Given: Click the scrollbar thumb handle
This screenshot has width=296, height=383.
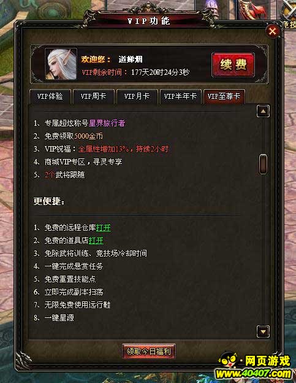Looking at the screenshot, I should (263, 164).
